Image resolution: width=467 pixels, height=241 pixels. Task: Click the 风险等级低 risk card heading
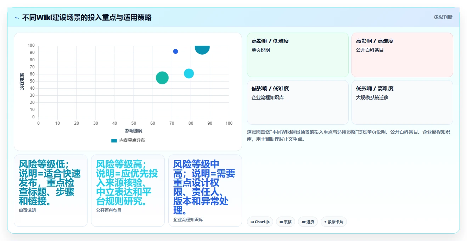tap(50, 183)
